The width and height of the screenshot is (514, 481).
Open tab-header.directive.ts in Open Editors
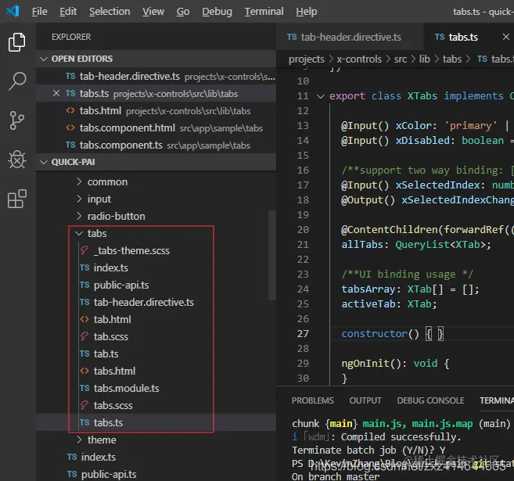tap(156, 77)
